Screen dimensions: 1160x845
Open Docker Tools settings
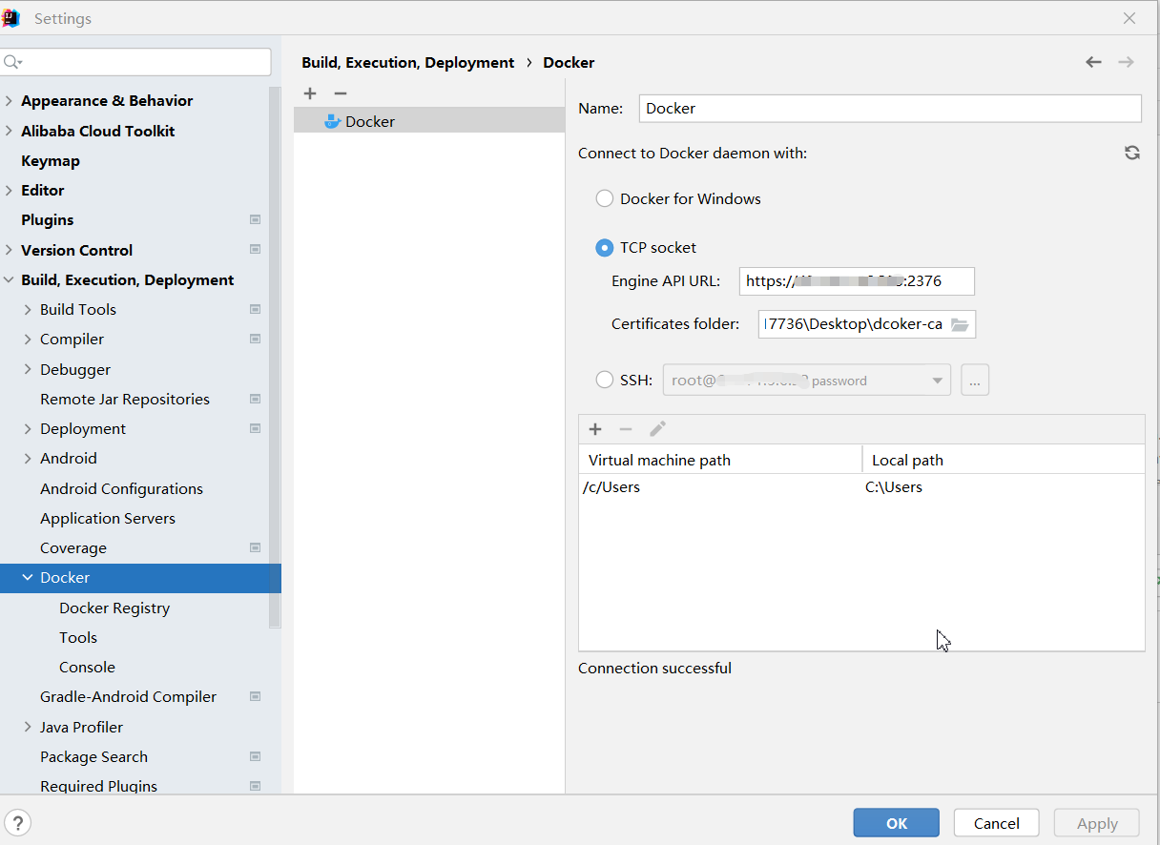coord(78,638)
